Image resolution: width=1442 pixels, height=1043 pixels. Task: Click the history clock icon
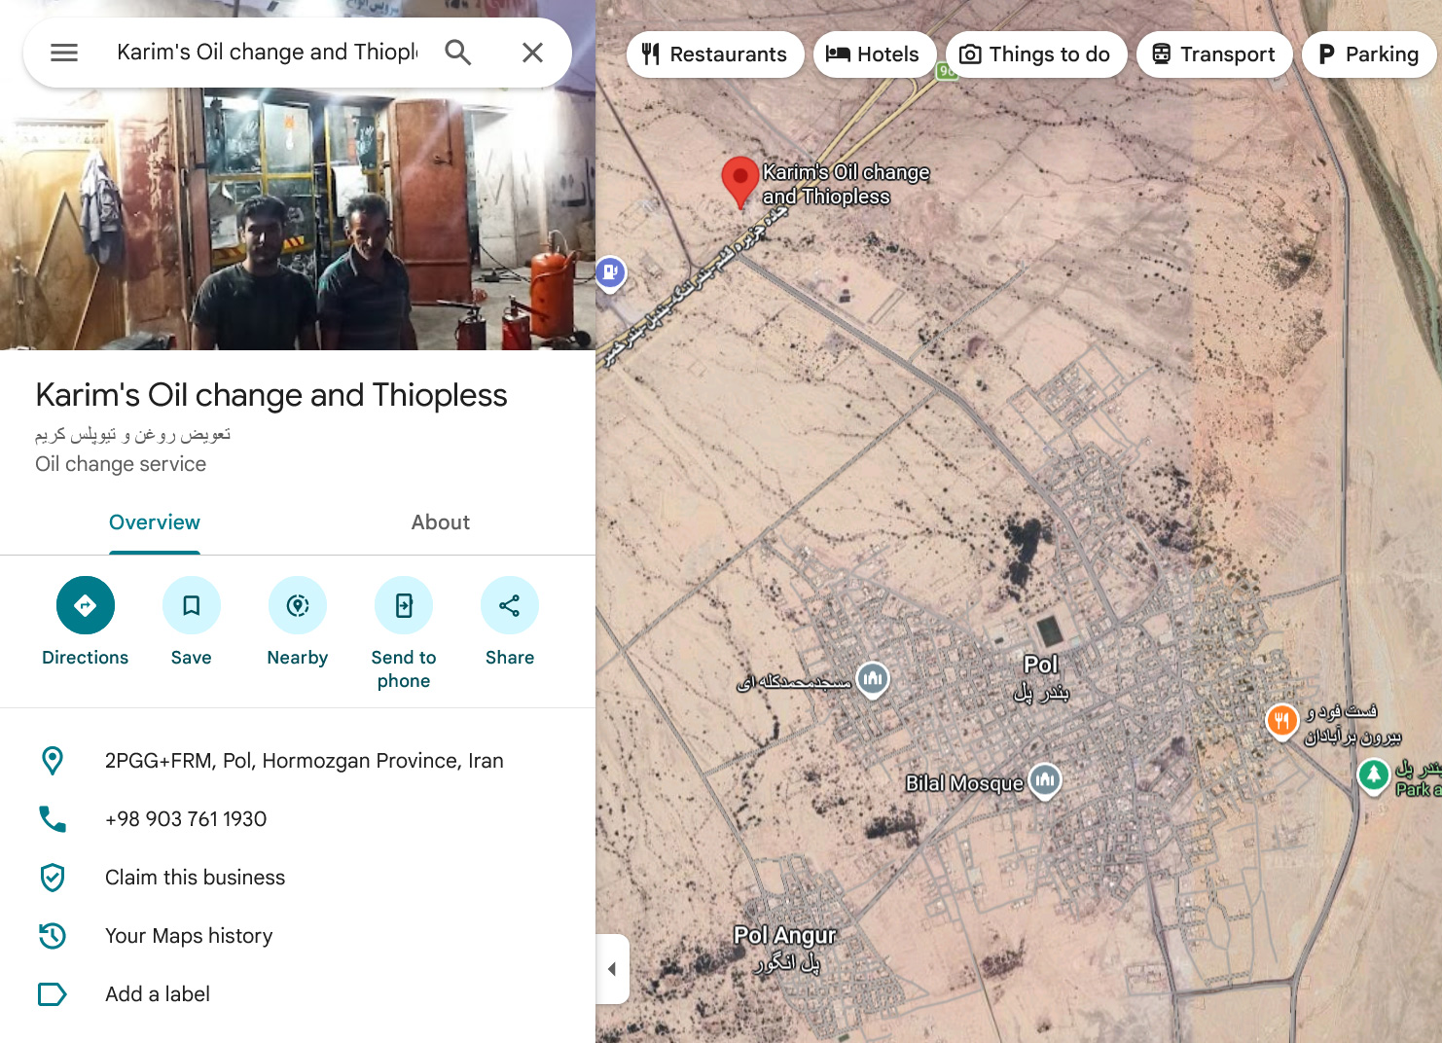point(53,936)
